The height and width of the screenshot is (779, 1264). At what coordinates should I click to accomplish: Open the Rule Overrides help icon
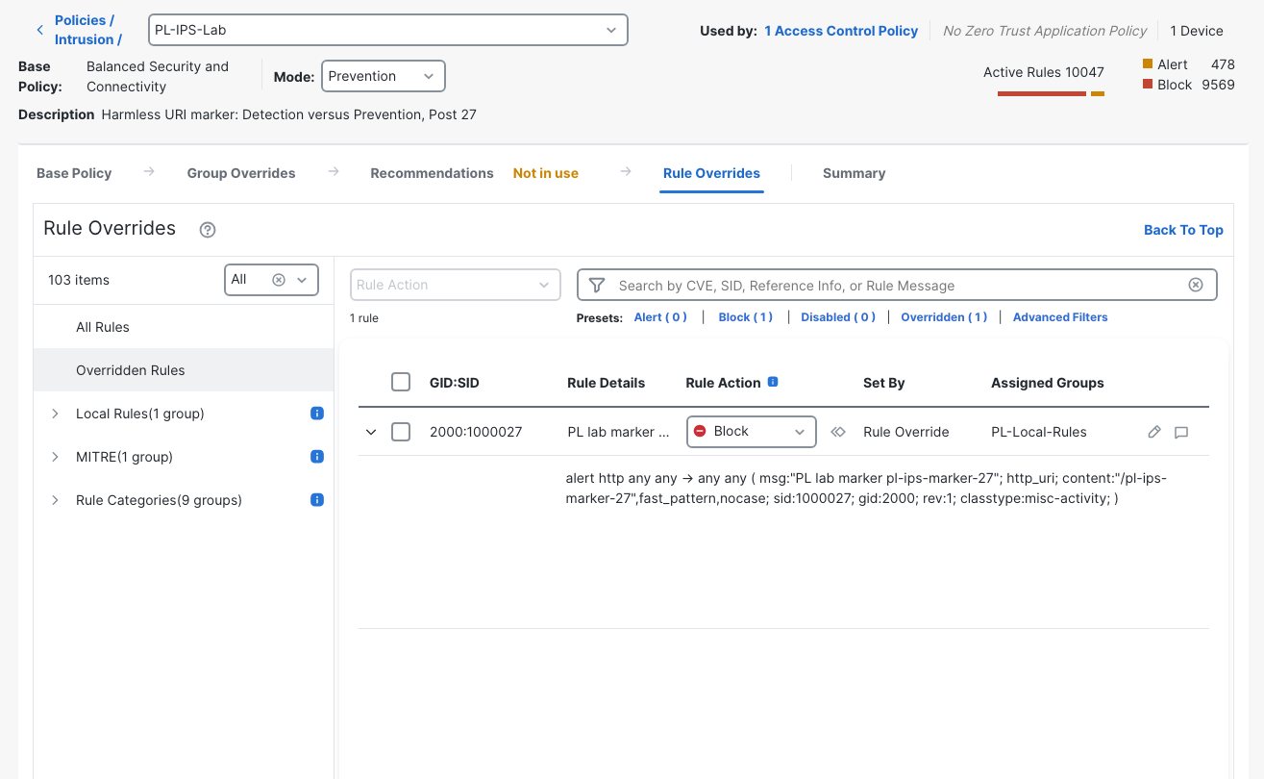[208, 230]
